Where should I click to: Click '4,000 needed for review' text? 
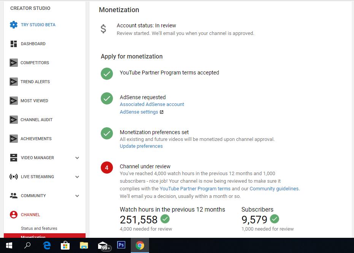tap(146, 229)
